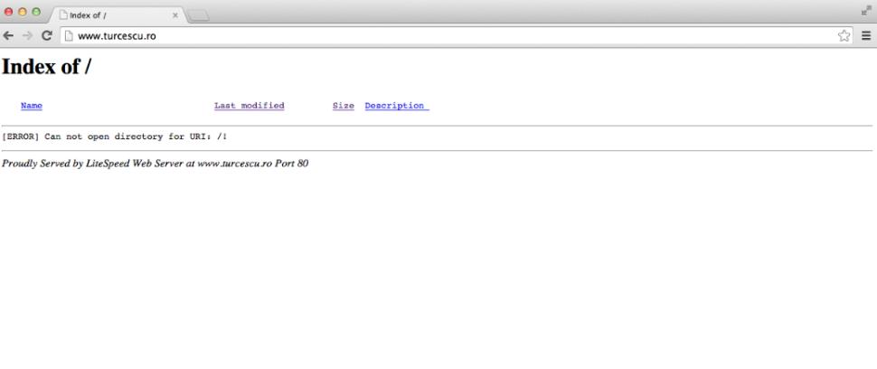Close the 'Index of /' tab
877x369 pixels.
click(x=175, y=15)
